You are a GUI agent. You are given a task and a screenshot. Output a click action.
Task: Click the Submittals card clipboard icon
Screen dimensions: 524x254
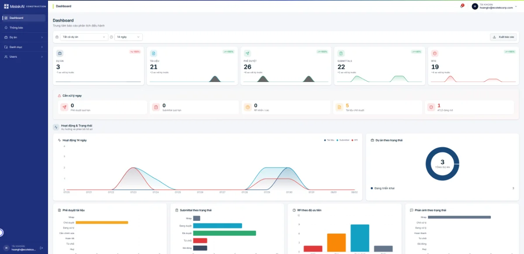pos(341,53)
